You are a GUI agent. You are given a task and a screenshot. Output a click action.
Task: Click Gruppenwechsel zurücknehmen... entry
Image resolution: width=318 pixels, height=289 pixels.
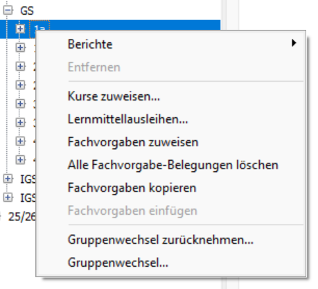pyautogui.click(x=171, y=240)
